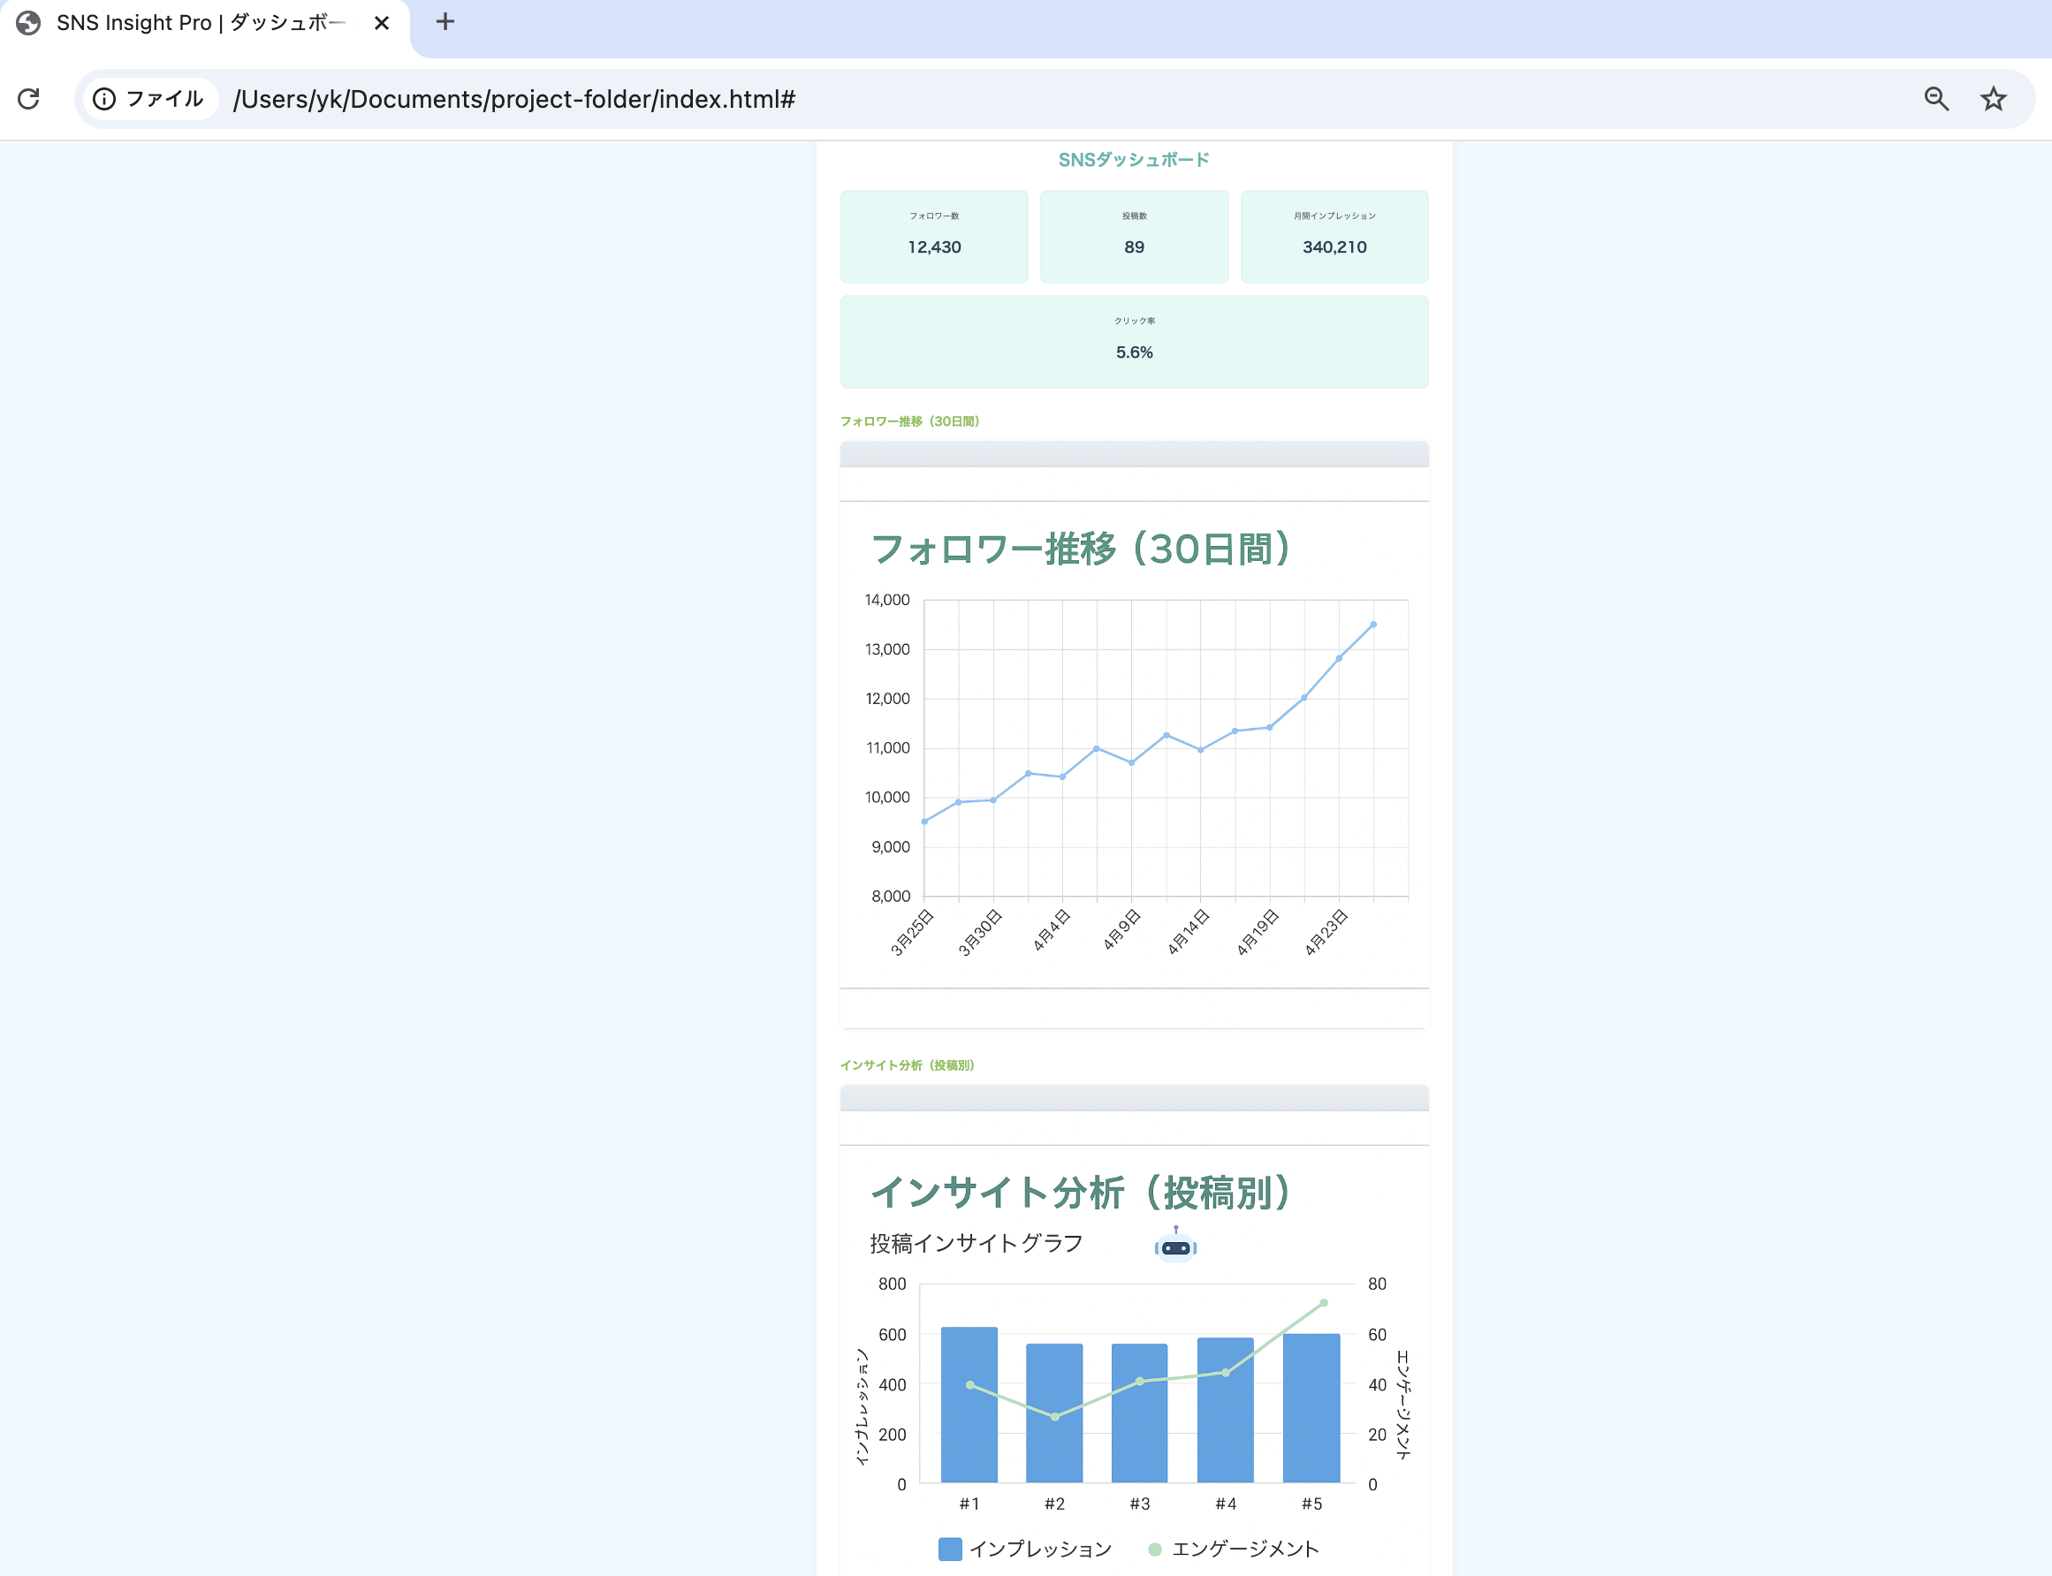
Task: Click the 投稿インサイトグラフ subtitle
Action: [977, 1244]
